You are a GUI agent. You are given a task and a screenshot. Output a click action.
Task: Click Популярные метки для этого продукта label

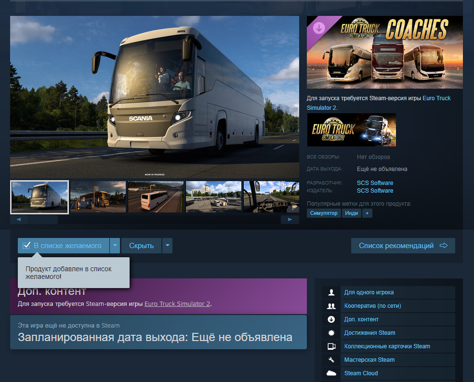[359, 204]
